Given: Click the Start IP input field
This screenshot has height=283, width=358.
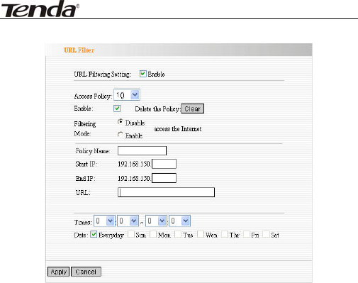Looking at the screenshot, I should (164, 164).
